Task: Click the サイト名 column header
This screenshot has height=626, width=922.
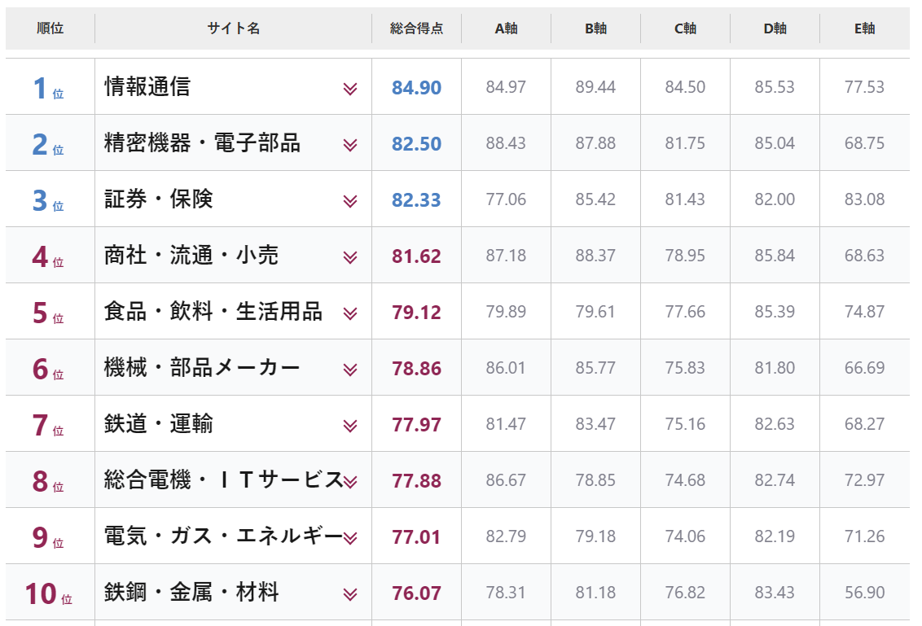Action: tap(233, 28)
